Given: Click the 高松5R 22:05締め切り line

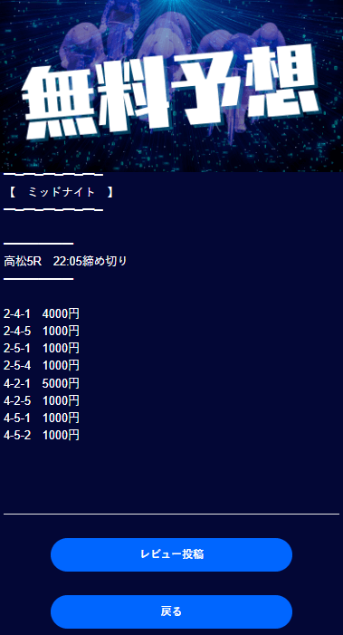Looking at the screenshot, I should [x=65, y=262].
